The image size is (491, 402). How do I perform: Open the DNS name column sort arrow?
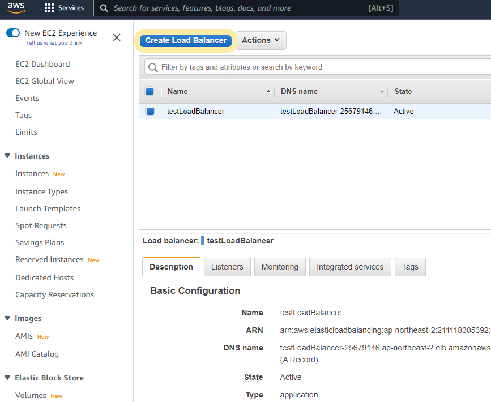click(382, 92)
